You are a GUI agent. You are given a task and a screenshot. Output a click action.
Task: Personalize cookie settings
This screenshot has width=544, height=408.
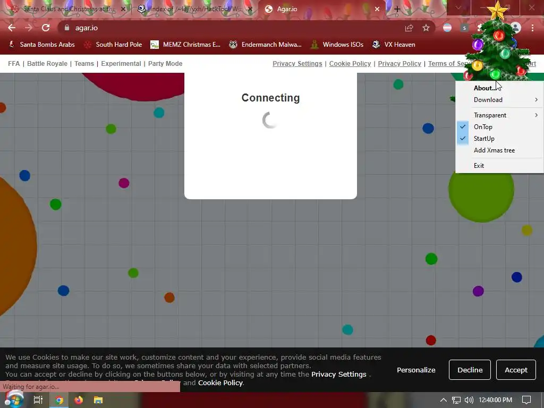(x=416, y=370)
